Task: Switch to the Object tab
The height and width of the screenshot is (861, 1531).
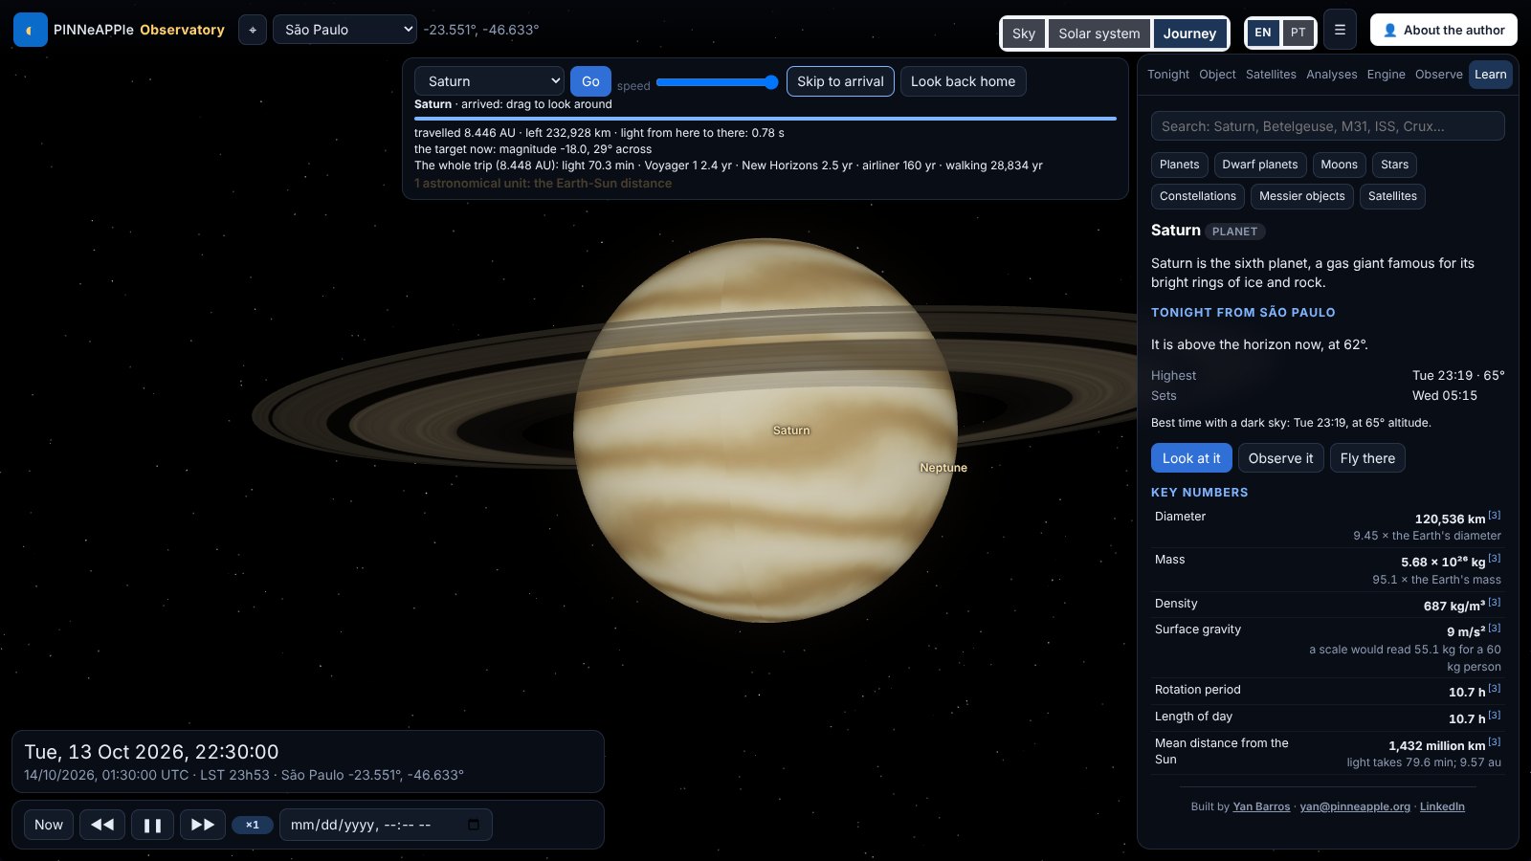Action: click(1217, 75)
